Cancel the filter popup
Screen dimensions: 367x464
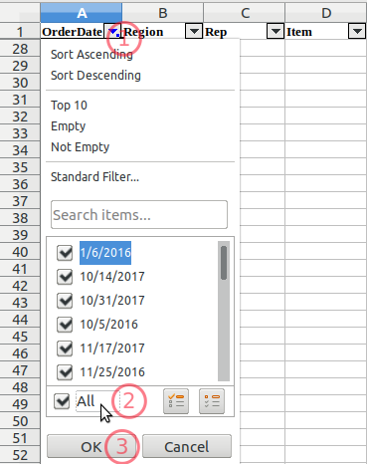click(x=187, y=447)
